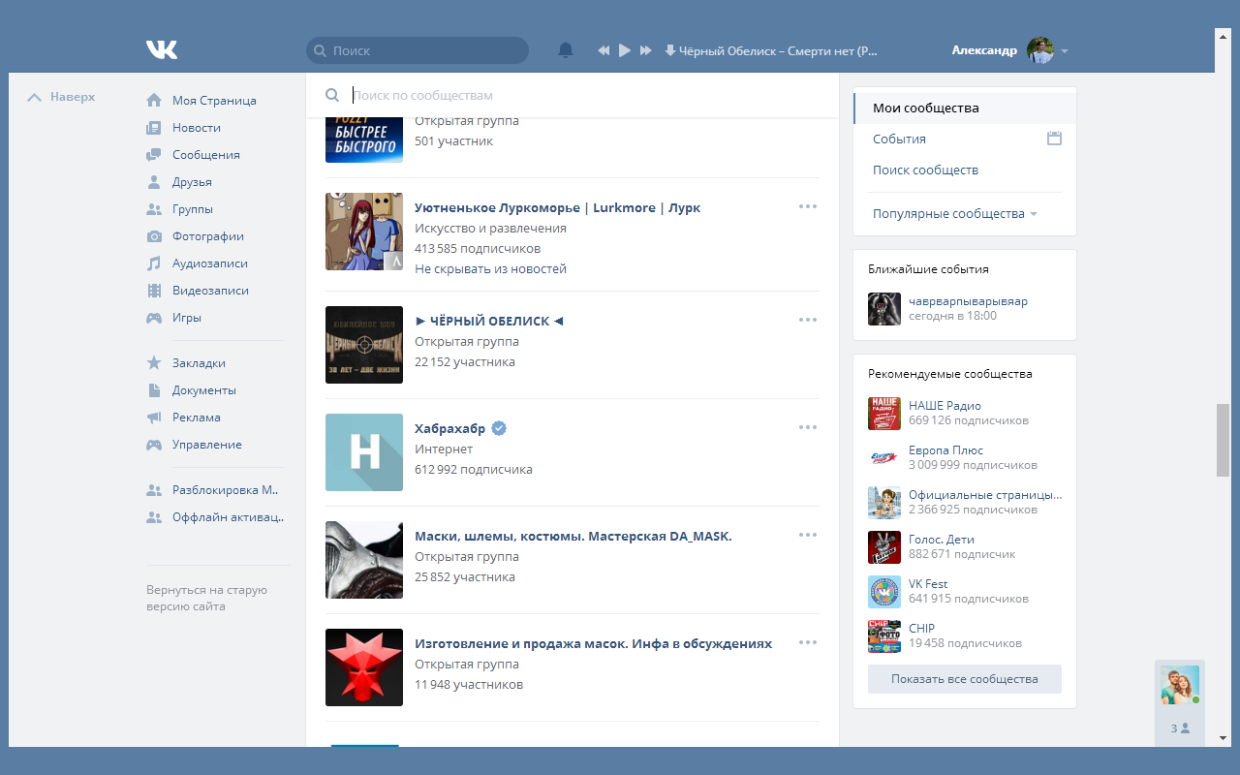Open Друзья in left menu

tap(192, 181)
